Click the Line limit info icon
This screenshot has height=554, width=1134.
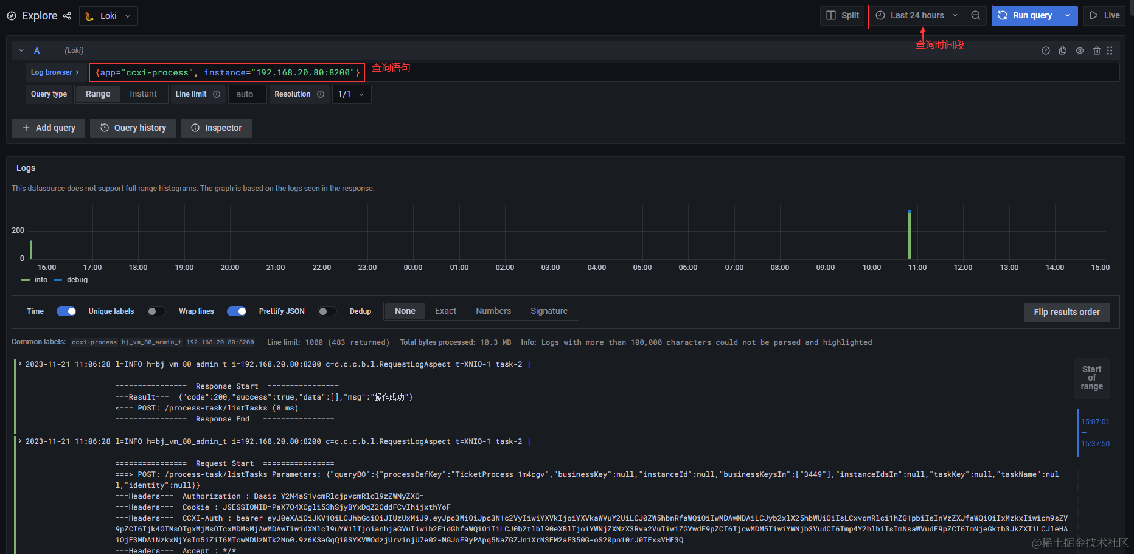click(x=217, y=94)
